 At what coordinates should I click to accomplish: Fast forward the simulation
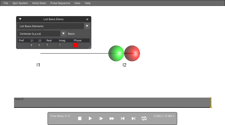(x=112, y=118)
